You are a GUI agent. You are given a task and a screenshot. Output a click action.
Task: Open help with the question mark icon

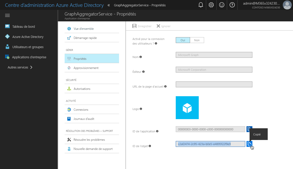(x=232, y=5)
